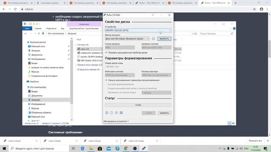Viewport: 271px width, 152px height.
Task: Open Поделиться tab in Explorer ribbon
Action: (51, 28)
